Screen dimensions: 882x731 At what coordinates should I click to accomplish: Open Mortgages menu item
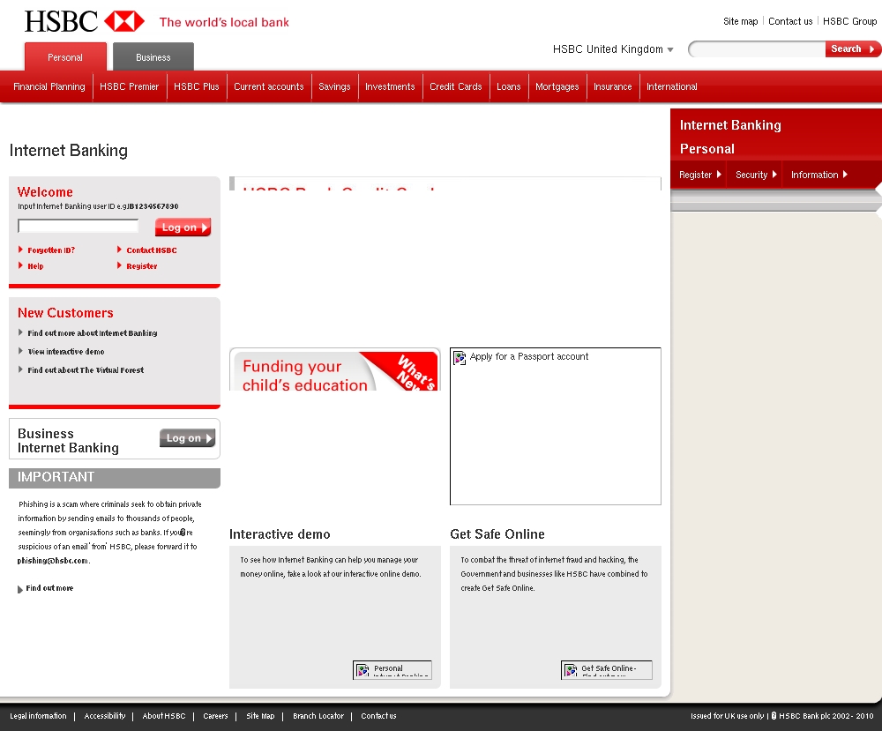(557, 86)
